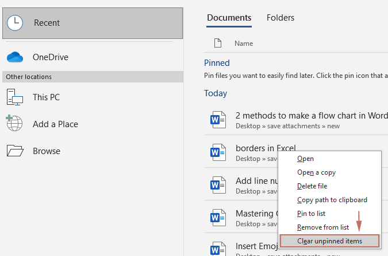Sort by the Name column header

[244, 44]
